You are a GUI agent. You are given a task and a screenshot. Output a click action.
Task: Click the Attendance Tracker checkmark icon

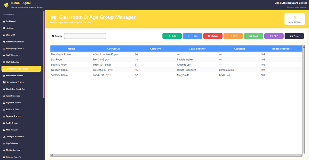4,82
